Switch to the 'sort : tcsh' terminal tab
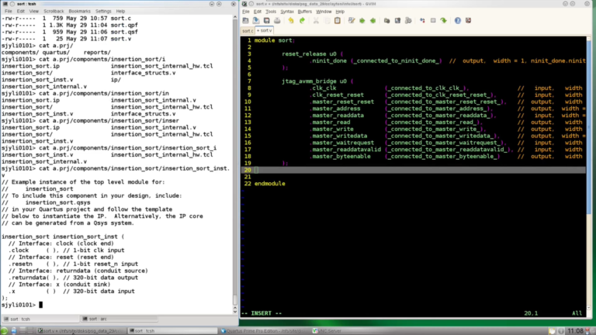Image resolution: width=596 pixels, height=335 pixels. [x=40, y=319]
